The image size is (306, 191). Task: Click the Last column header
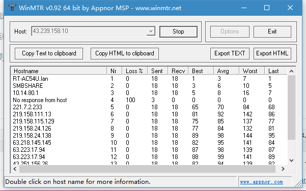276,71
